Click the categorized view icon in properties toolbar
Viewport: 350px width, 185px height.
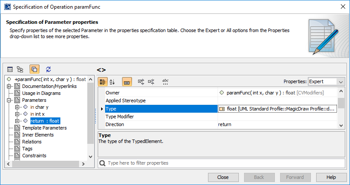(x=102, y=81)
